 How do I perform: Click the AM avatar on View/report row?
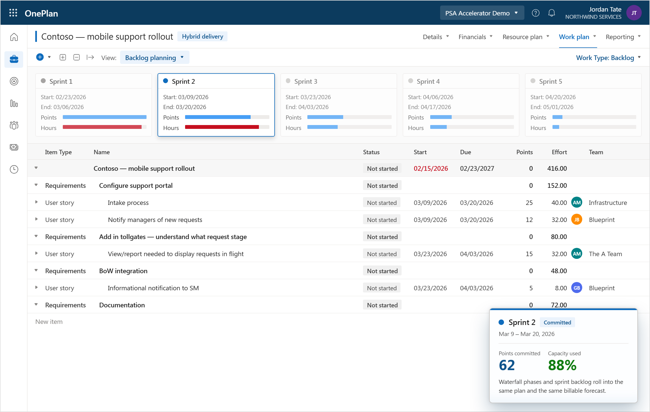576,254
